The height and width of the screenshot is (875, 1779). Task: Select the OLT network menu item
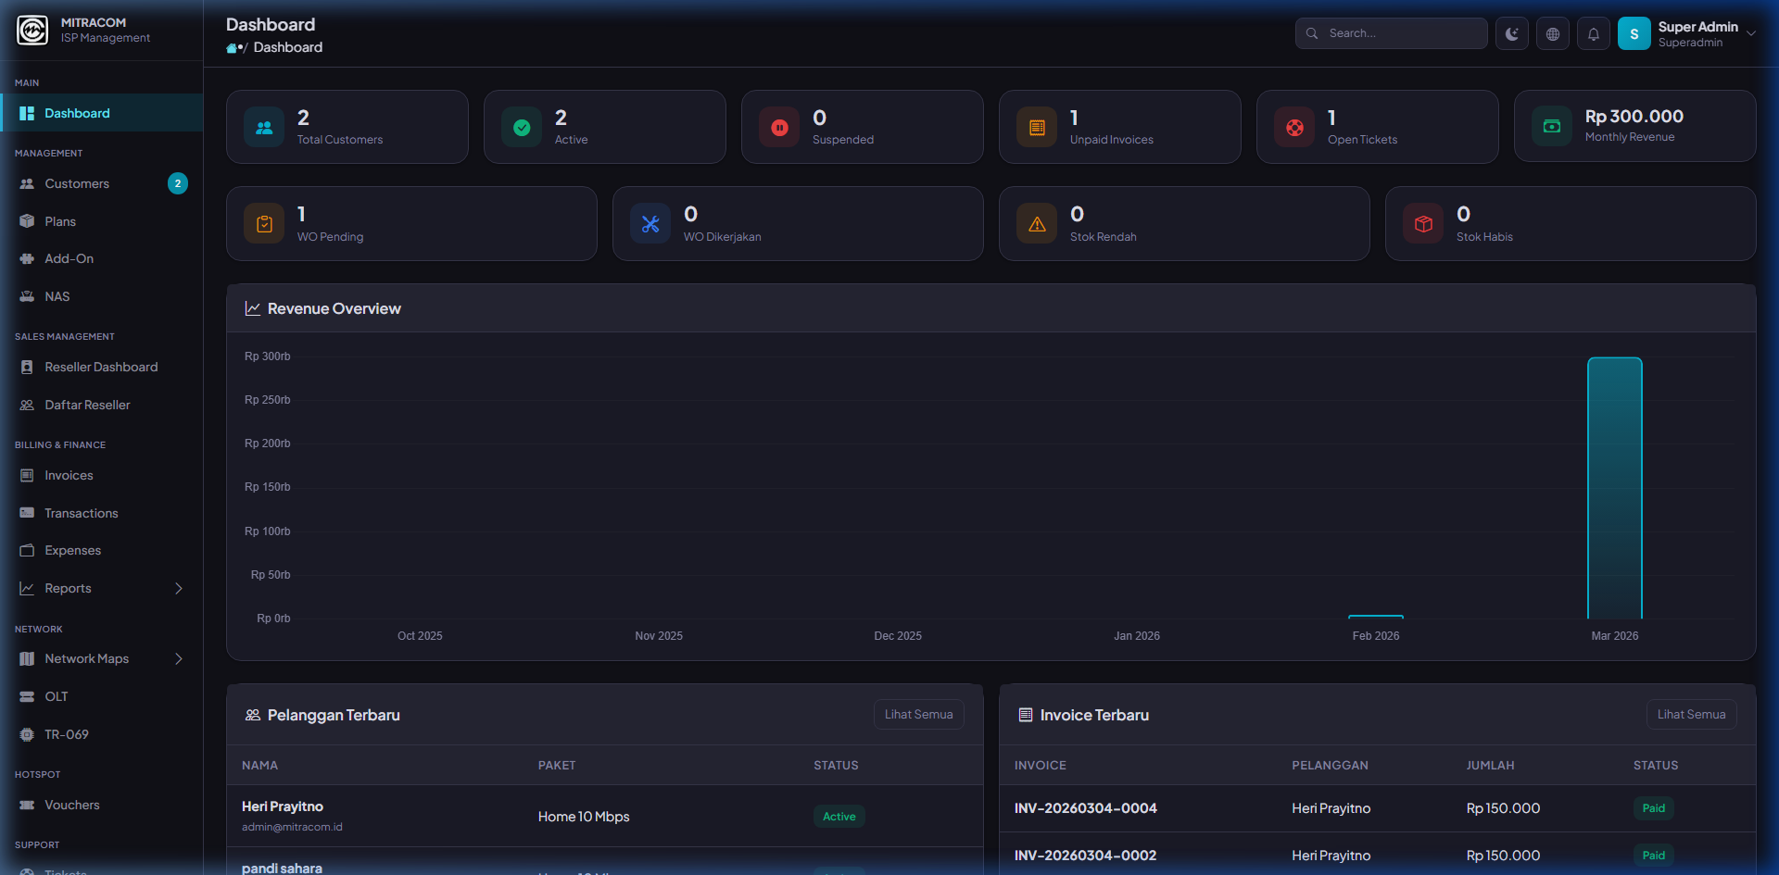[x=57, y=696]
